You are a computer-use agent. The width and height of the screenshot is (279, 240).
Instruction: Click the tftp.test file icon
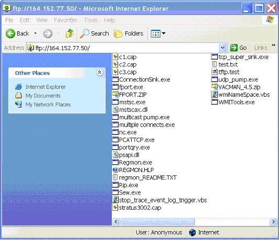coord(214,72)
